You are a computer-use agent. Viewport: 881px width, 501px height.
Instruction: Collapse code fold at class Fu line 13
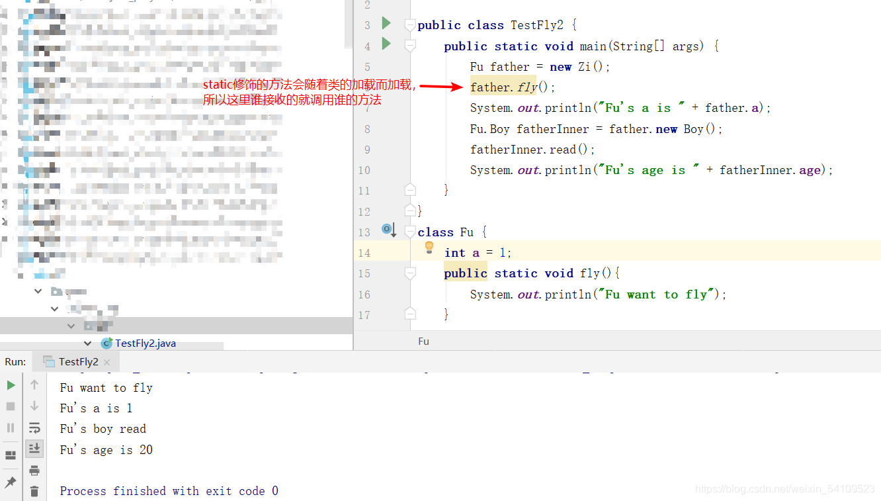pyautogui.click(x=410, y=232)
